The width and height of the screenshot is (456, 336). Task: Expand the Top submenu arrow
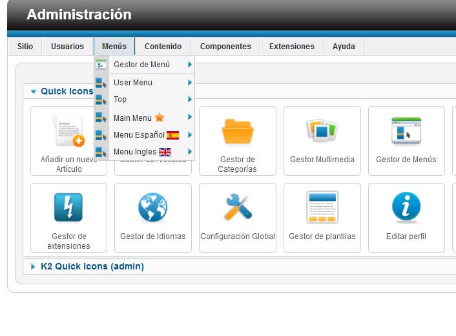tap(190, 100)
